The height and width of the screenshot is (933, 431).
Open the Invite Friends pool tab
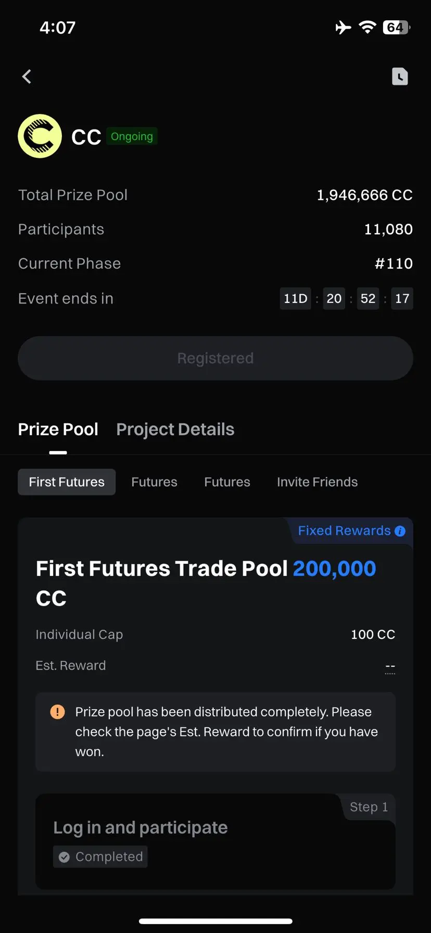(317, 482)
